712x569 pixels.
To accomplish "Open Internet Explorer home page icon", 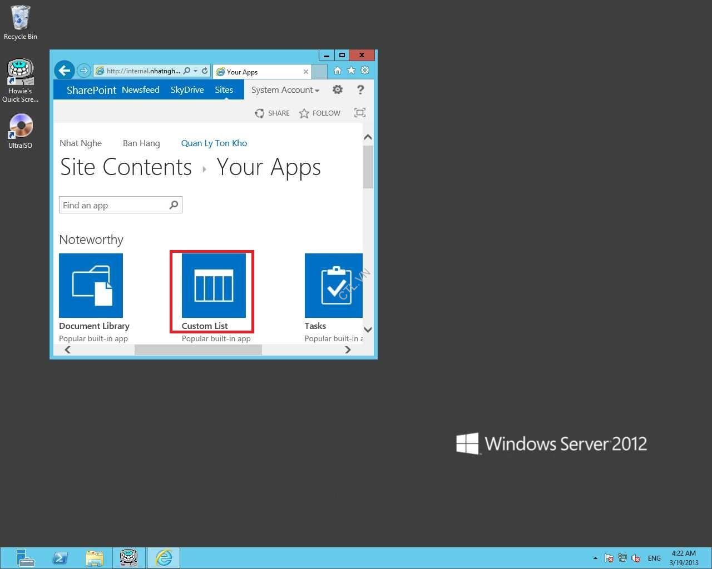I will [x=338, y=71].
